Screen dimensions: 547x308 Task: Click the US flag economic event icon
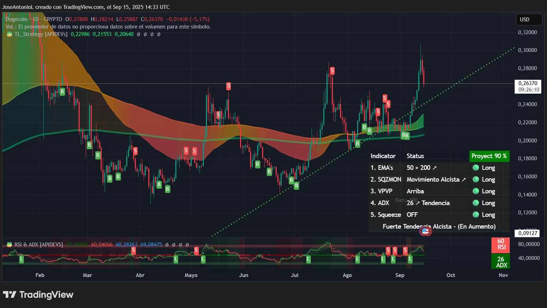click(x=425, y=231)
